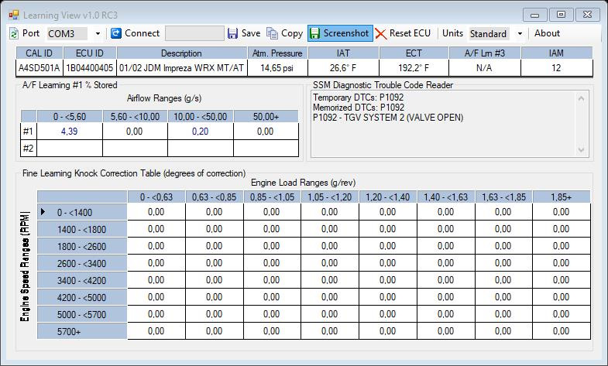Click the DTC reader scrollbar down arrow

click(581, 149)
